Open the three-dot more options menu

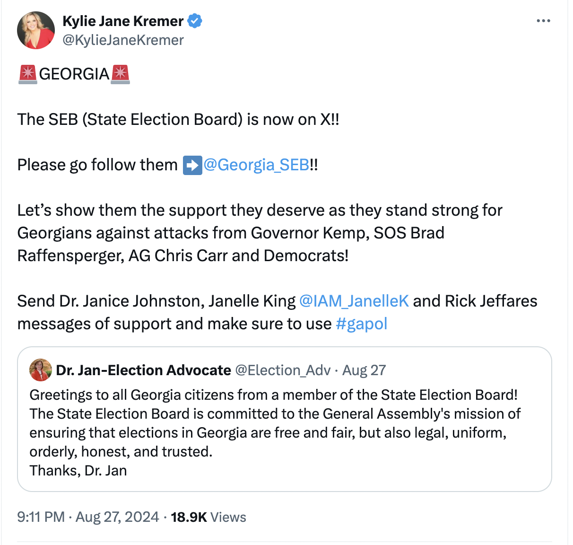[x=543, y=21]
